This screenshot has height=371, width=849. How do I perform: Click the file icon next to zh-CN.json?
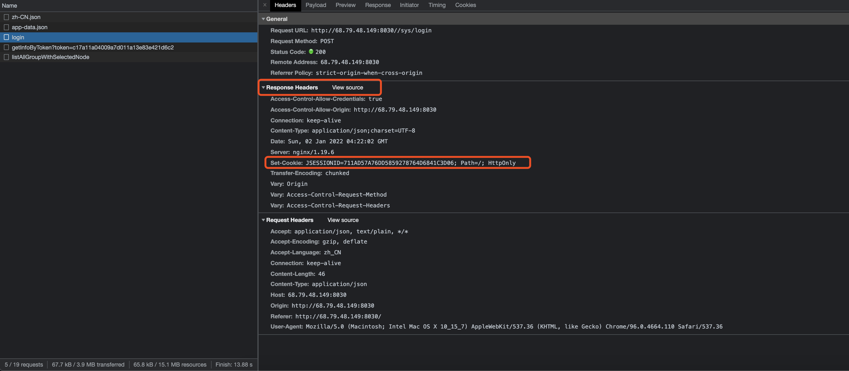(x=6, y=17)
